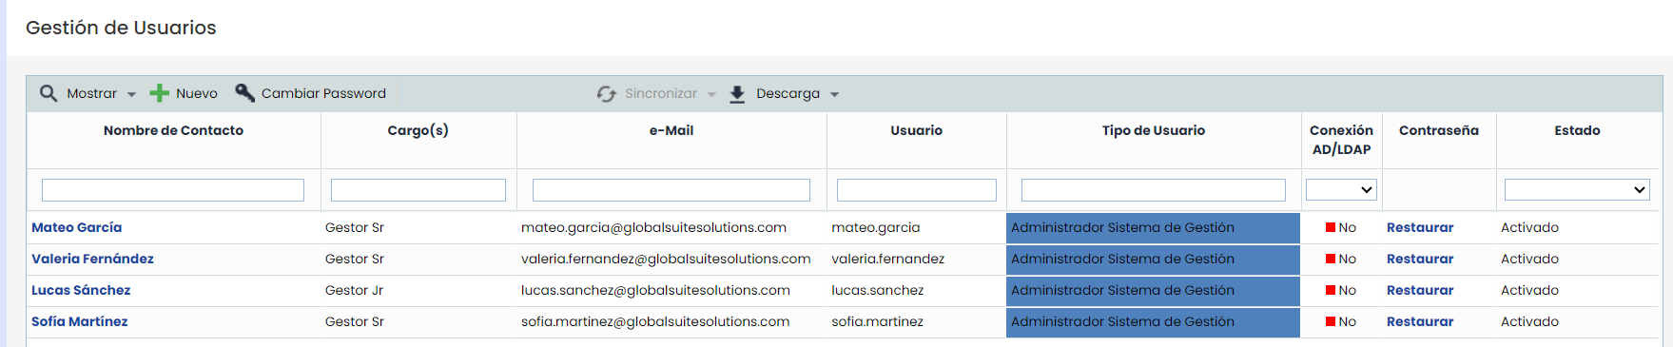This screenshot has height=347, width=1673.
Task: Click the red AD/LDAP indicator for Lucas Sánchez
Action: tap(1331, 290)
